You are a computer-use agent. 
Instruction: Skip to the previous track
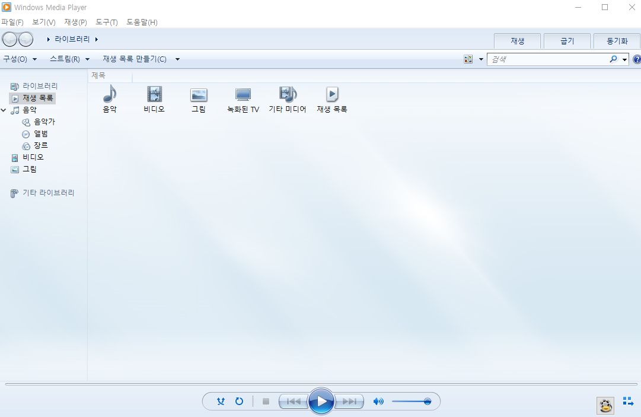(294, 401)
